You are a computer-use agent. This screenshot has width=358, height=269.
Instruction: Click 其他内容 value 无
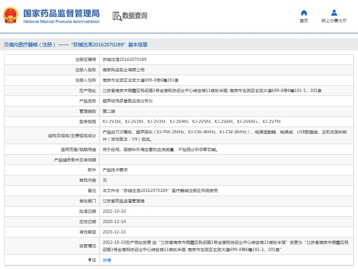[105, 180]
